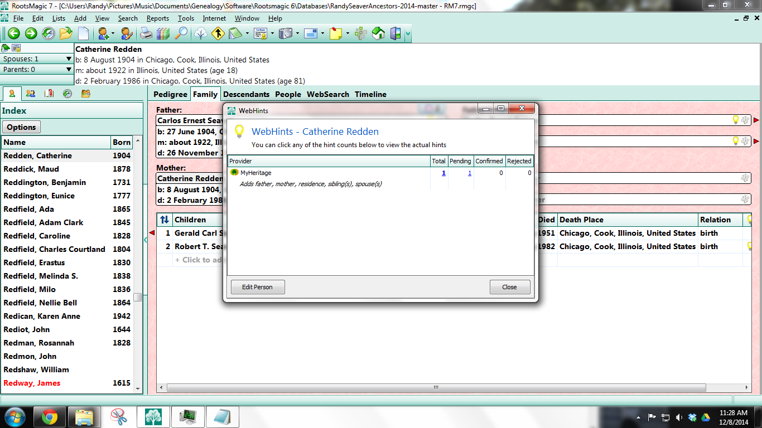Screen dimensions: 762x428
Task: Click the index Options button
Action: click(21, 127)
